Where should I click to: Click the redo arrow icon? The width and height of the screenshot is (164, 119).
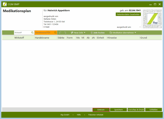65,33
